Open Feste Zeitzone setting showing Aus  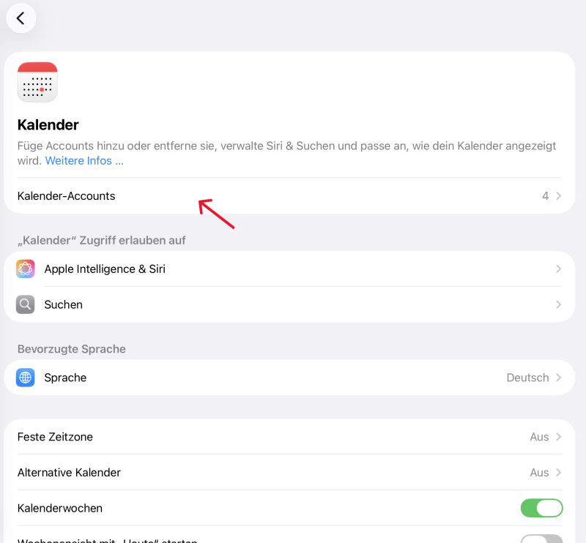click(289, 437)
